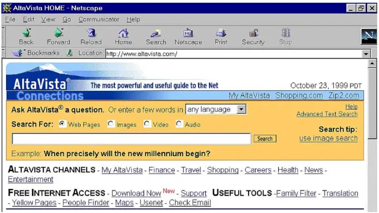Click the Location URL address field
The width and height of the screenshot is (379, 213).
234,54
